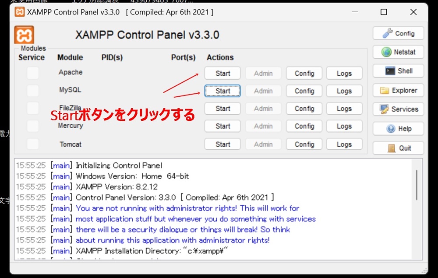Open Explorer via the folder icon

[398, 91]
